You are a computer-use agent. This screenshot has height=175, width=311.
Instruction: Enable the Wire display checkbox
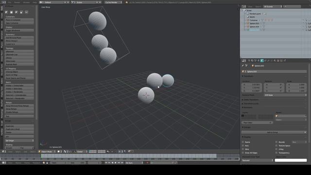243,149
